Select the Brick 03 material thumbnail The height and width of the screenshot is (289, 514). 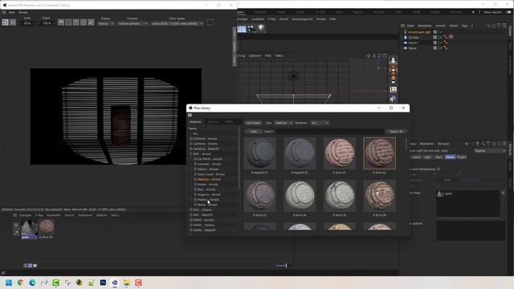click(x=259, y=196)
